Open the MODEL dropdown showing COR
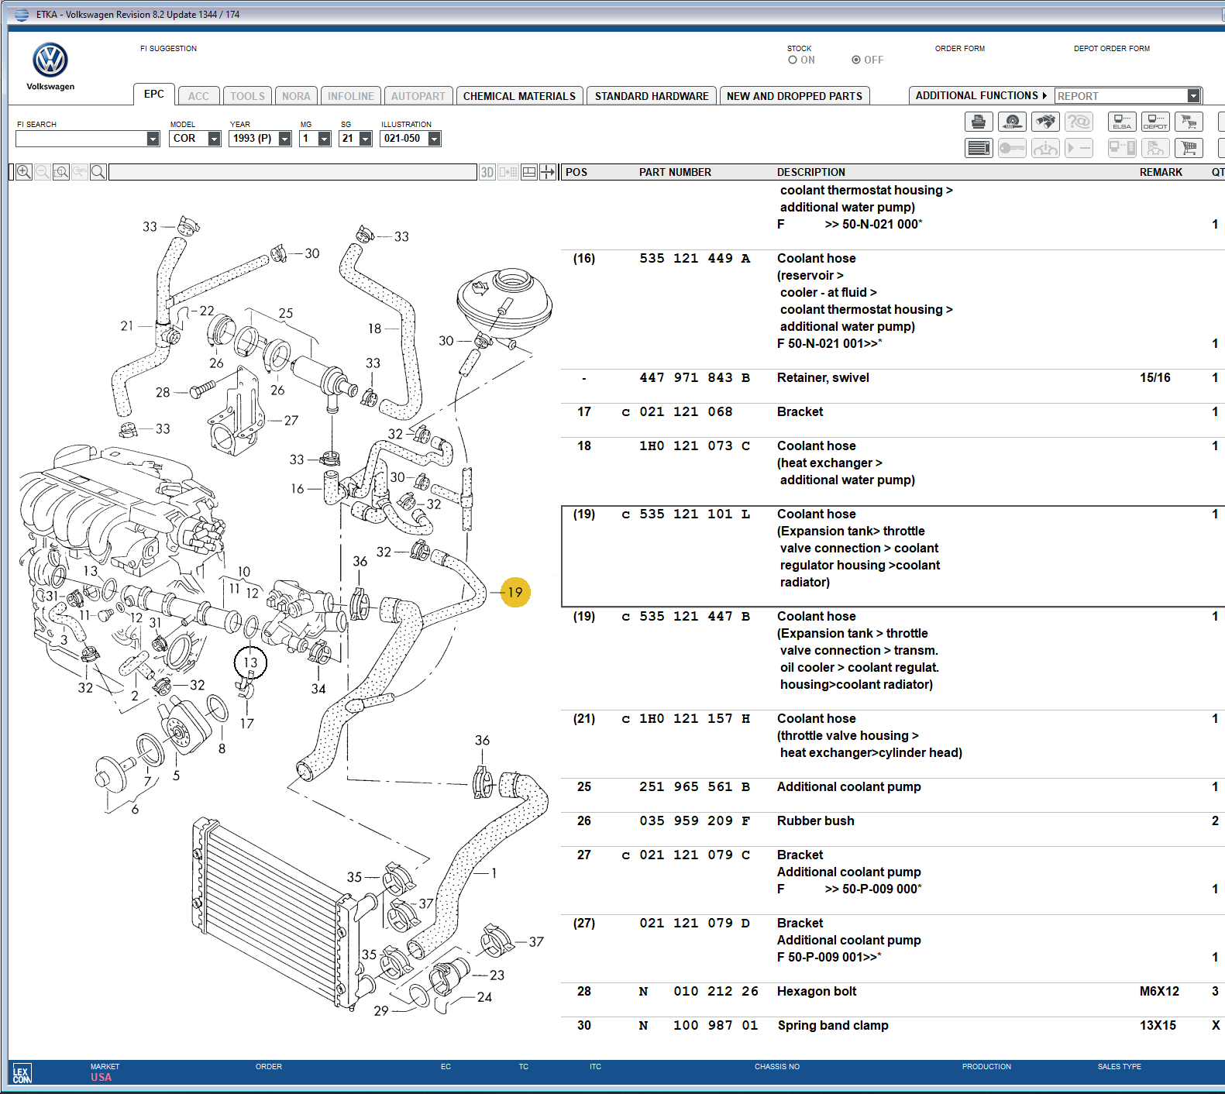 pyautogui.click(x=215, y=139)
